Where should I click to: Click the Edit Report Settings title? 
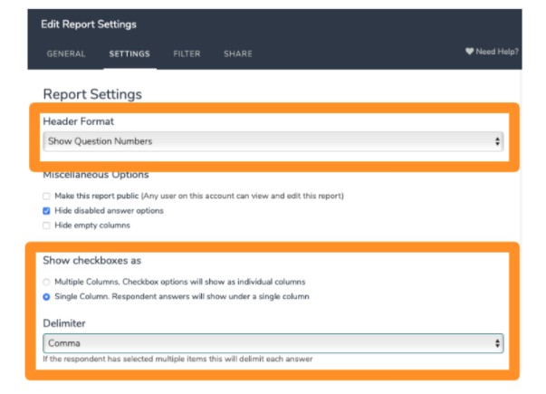(x=88, y=24)
